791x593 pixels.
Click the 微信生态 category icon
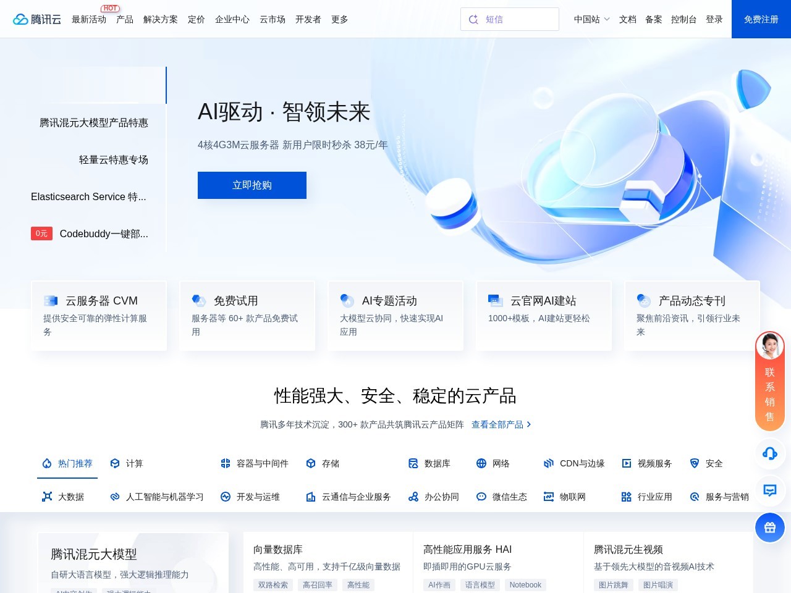481,497
